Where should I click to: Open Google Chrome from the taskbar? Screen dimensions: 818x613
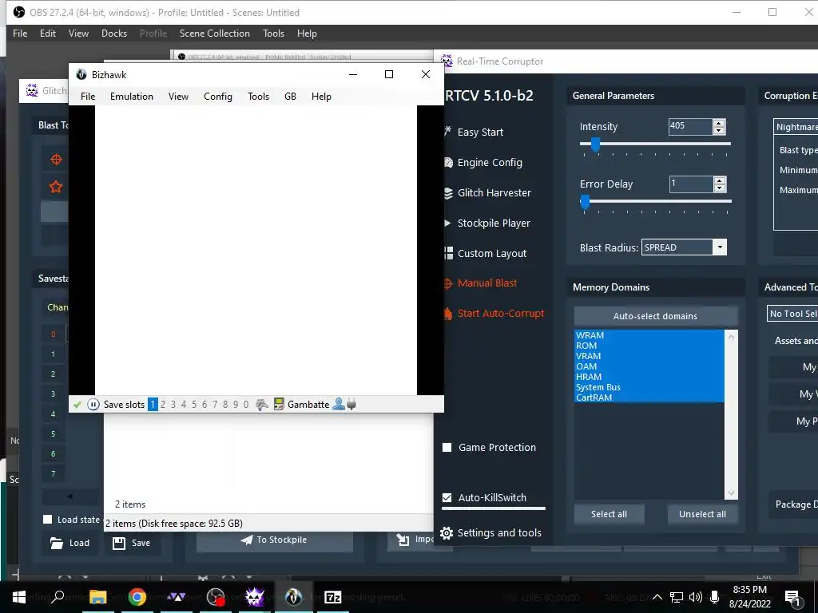tap(137, 597)
